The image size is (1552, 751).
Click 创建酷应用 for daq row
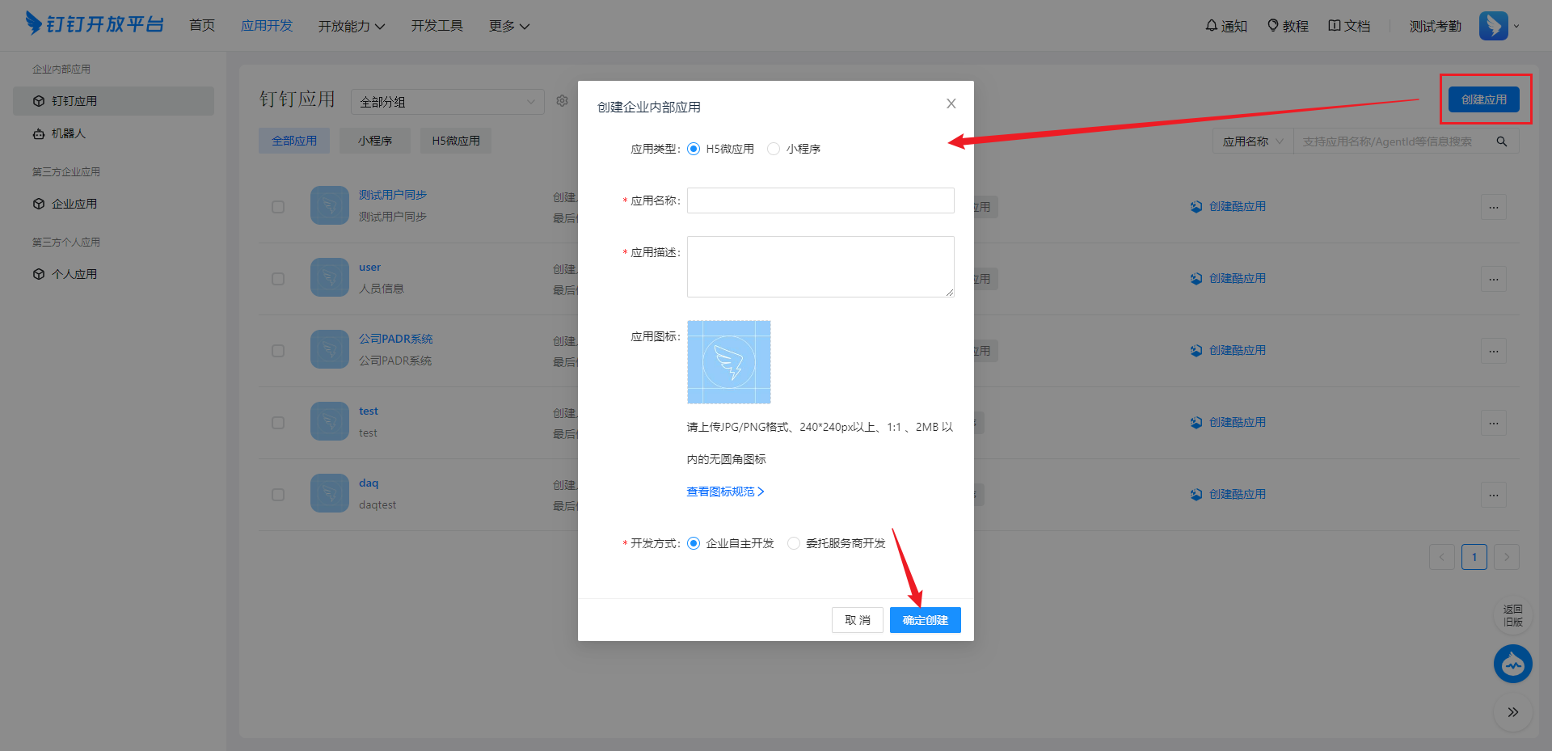coord(1228,495)
